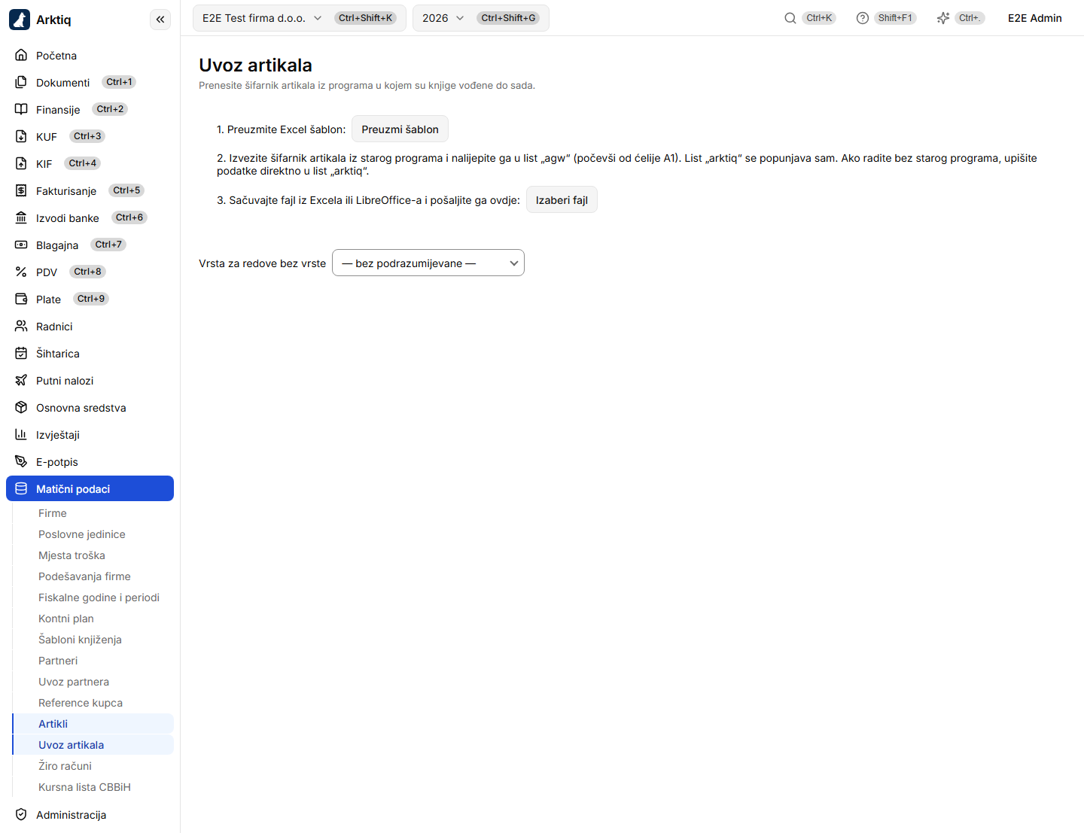Screen dimensions: 1084x833
Task: Open Početna home icon
Action: (21, 56)
